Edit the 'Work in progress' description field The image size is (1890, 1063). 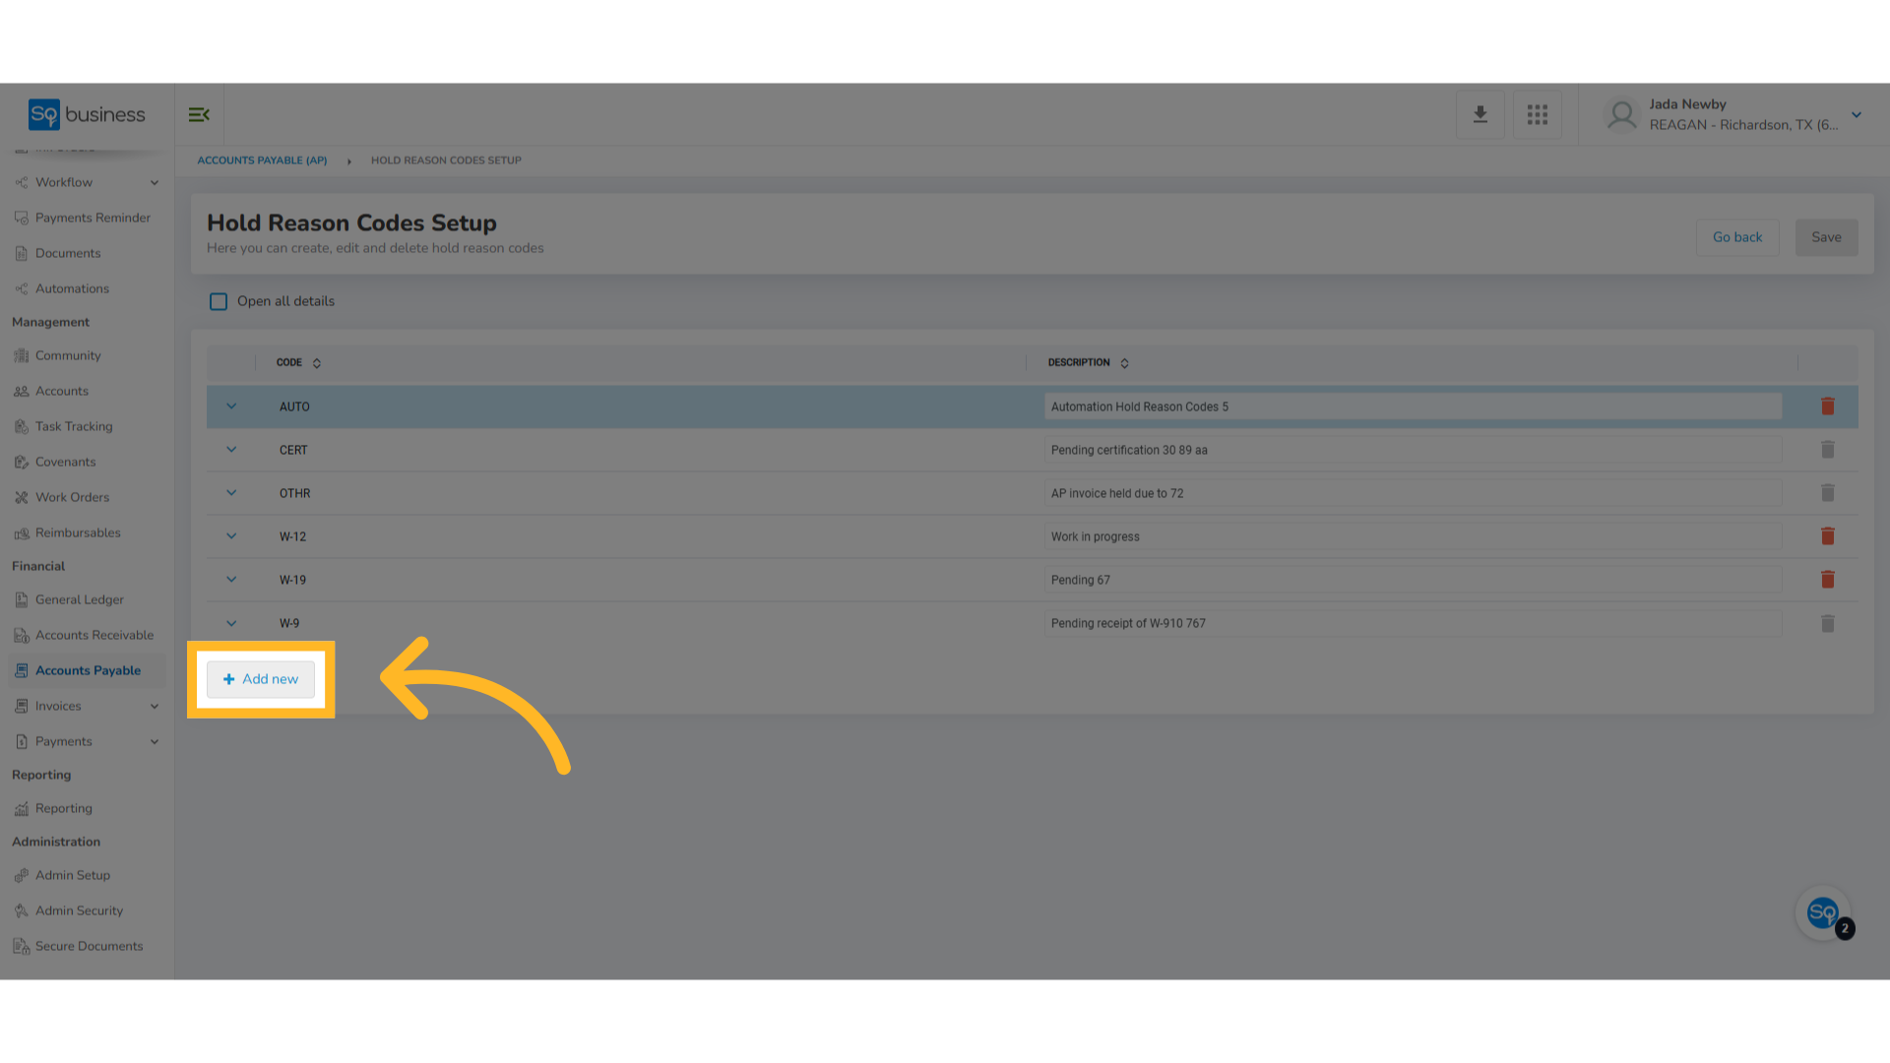pos(1413,536)
